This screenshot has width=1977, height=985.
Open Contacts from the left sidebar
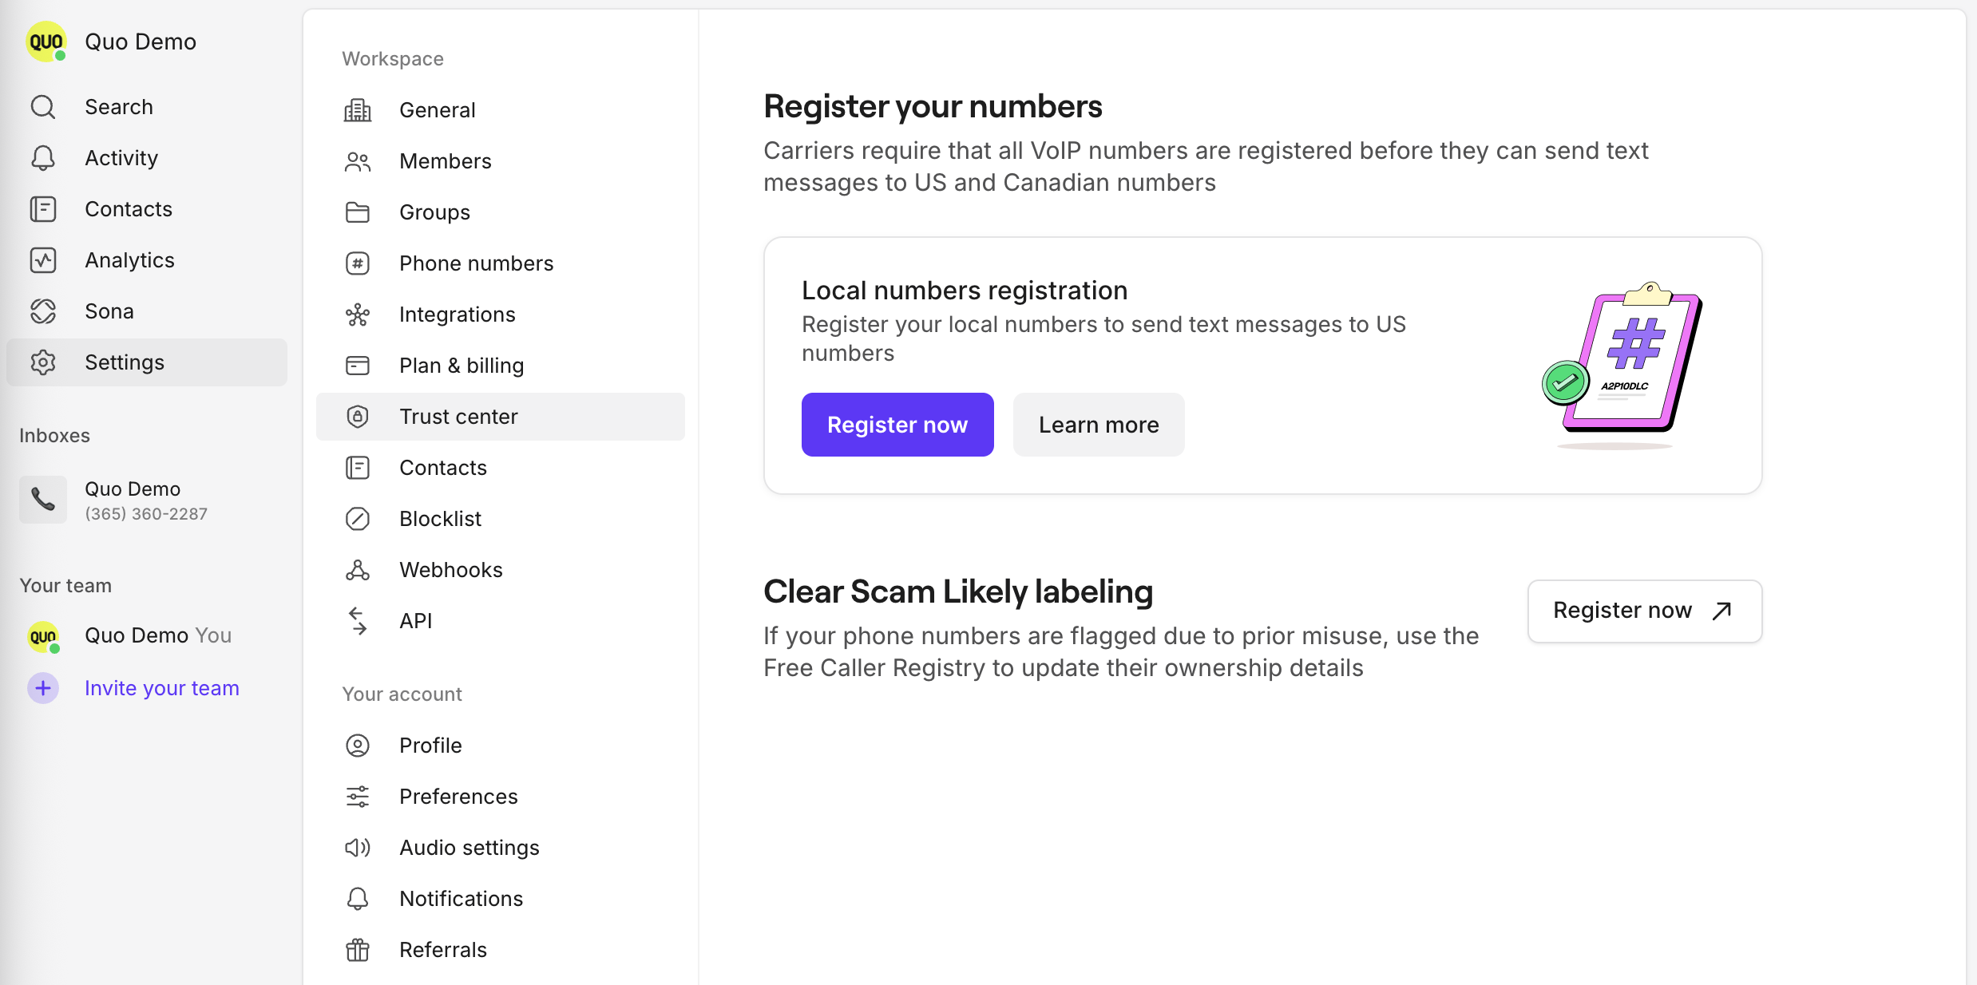tap(128, 208)
